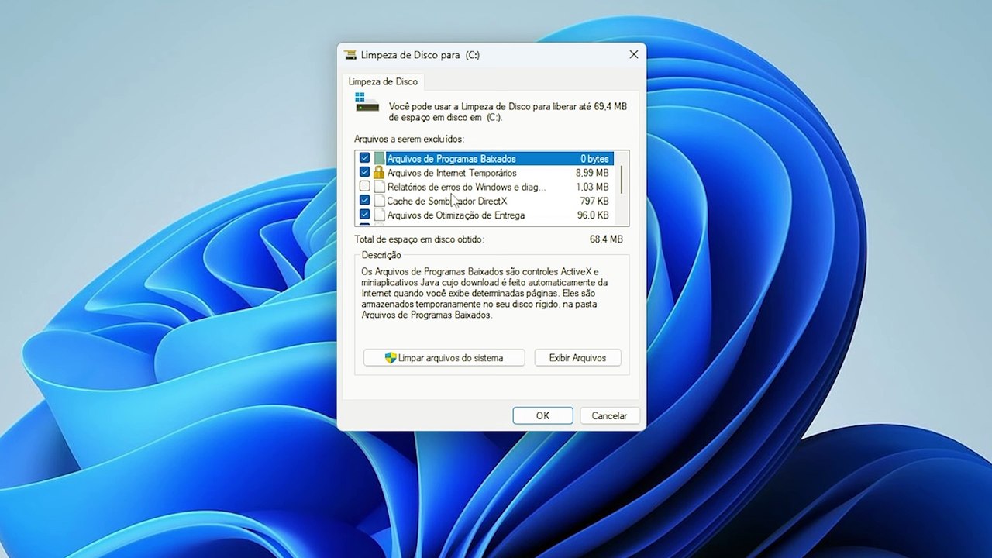Uncheck Arquivos de Otimização de Entrega checkbox
The image size is (992, 558).
click(365, 215)
